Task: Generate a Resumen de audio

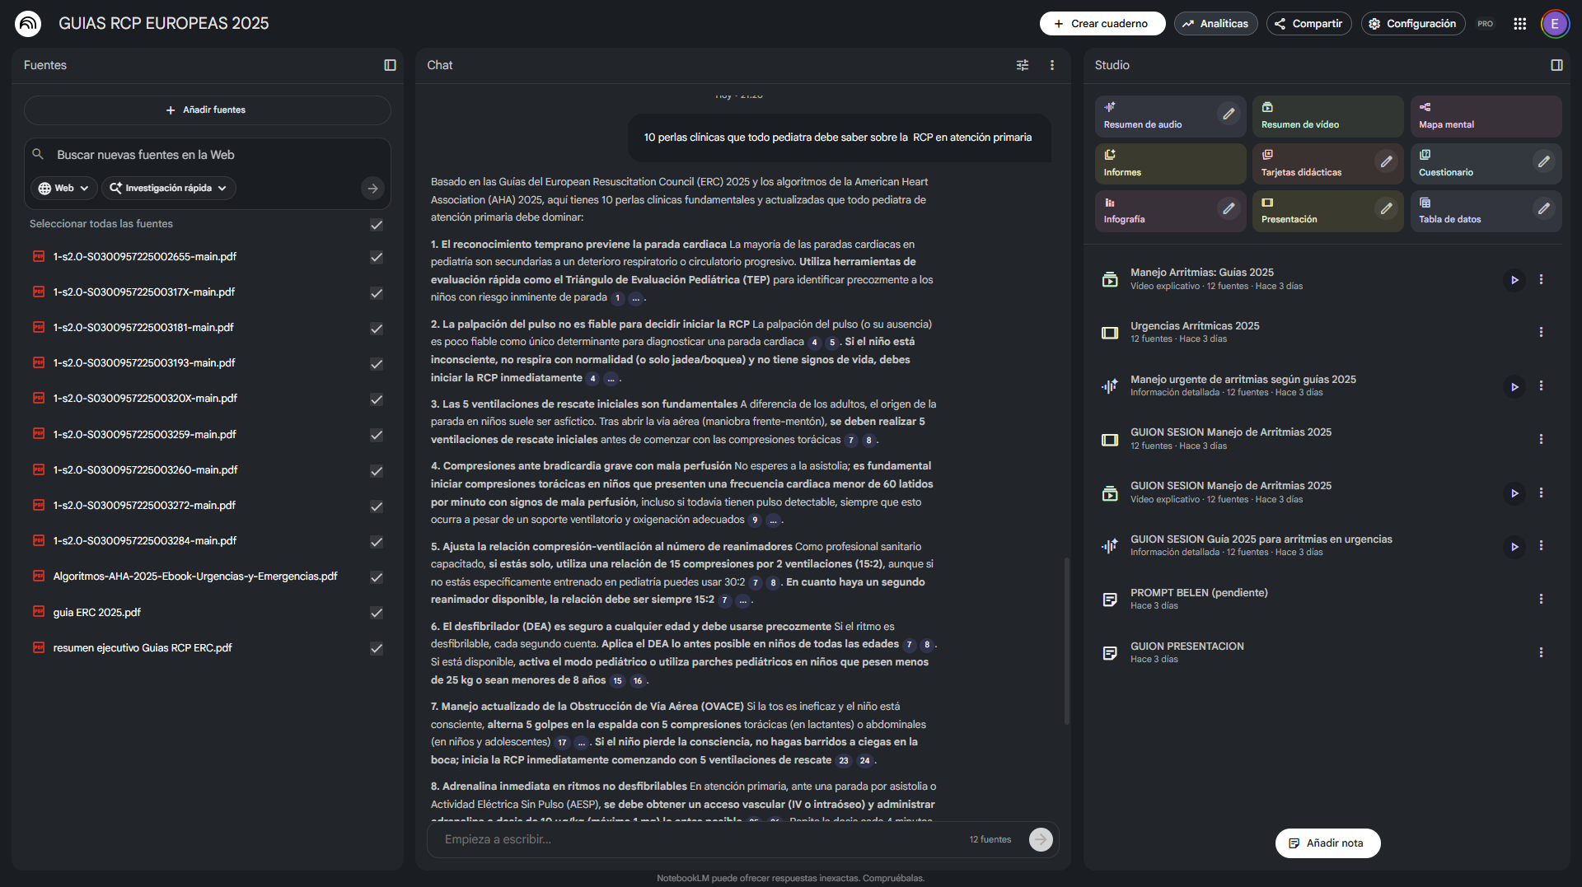Action: tap(1154, 116)
